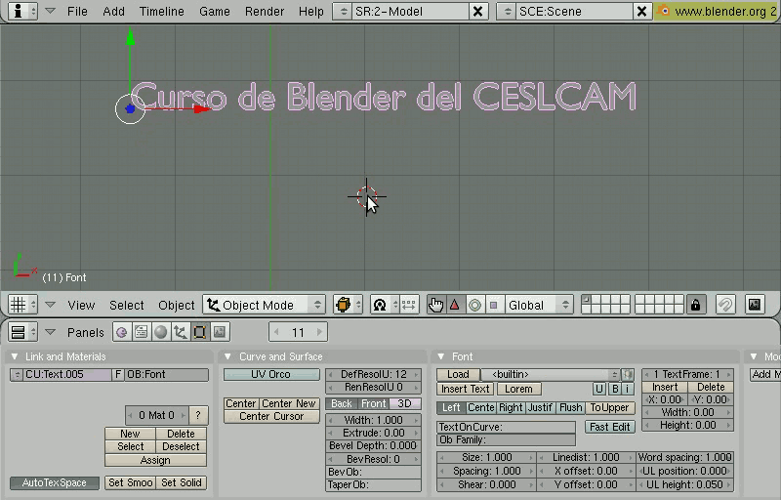Image resolution: width=781 pixels, height=500 pixels.
Task: Toggle the Front curve option
Action: pyautogui.click(x=374, y=404)
